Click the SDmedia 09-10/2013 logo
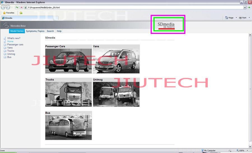 [x=166, y=25]
